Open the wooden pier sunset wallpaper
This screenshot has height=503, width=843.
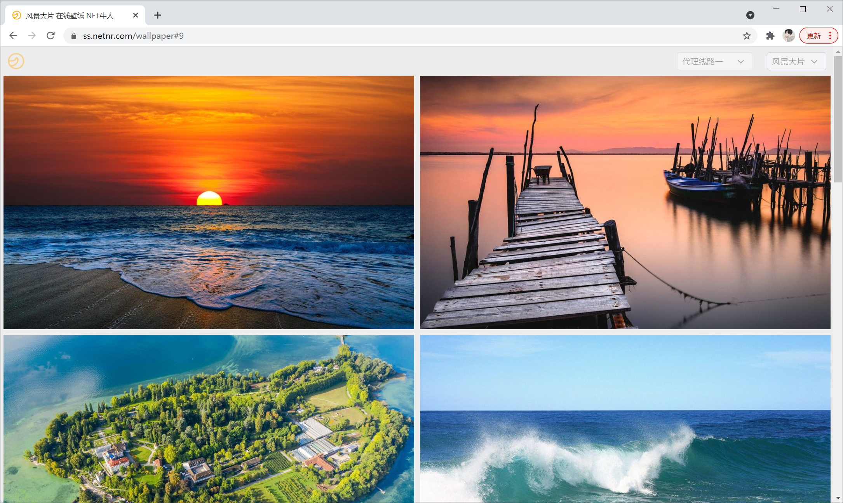point(625,202)
